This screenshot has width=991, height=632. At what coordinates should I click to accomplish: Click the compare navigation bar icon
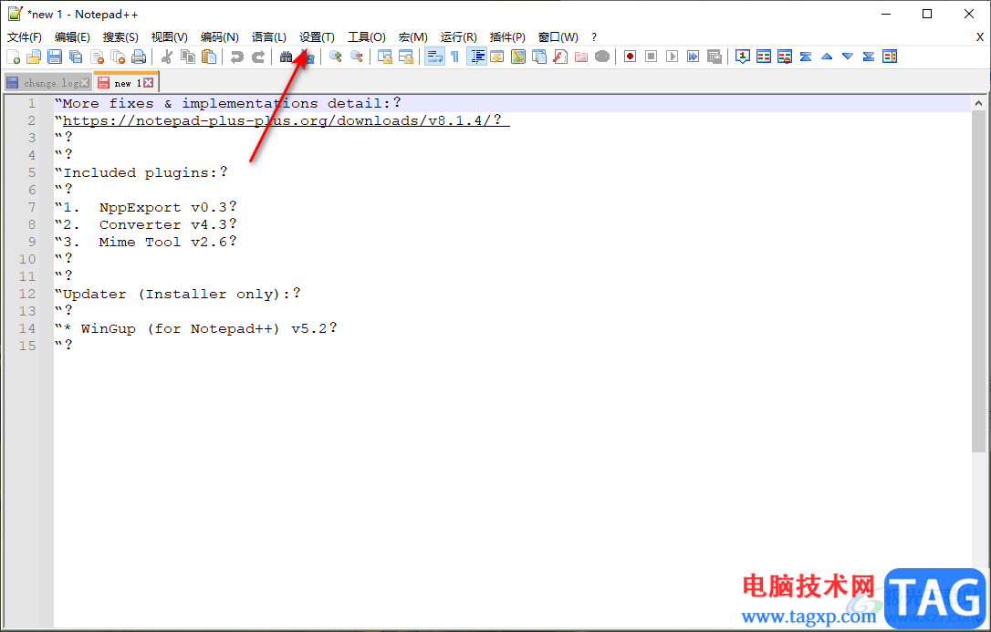click(x=890, y=57)
